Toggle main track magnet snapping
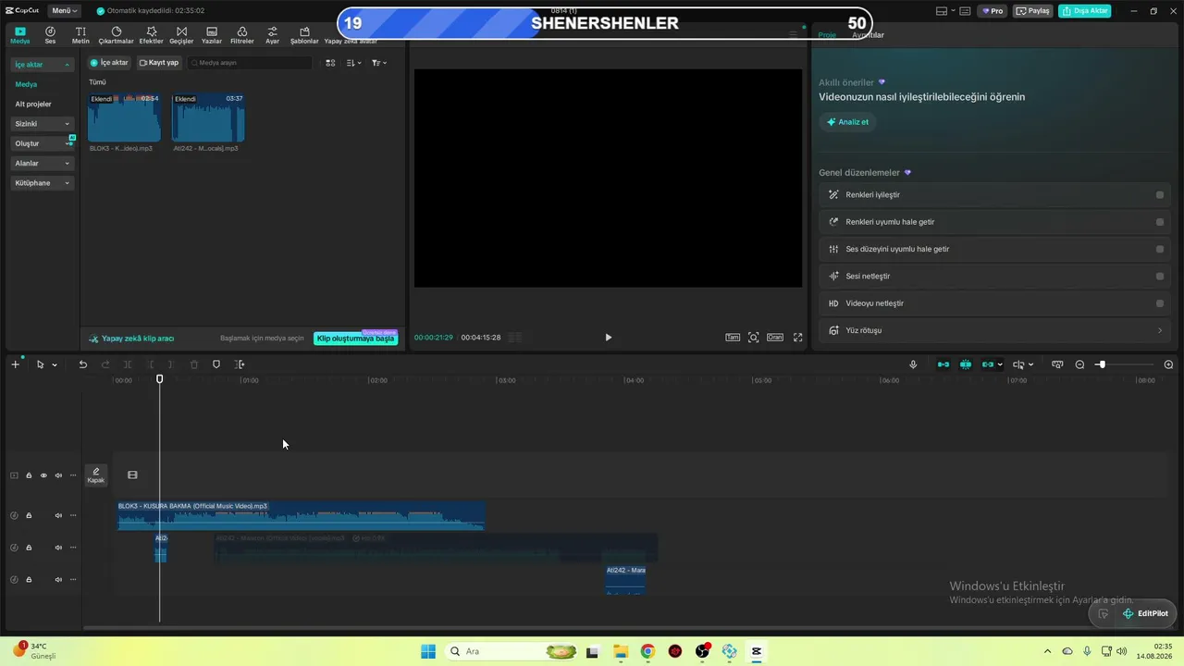This screenshot has height=666, width=1184. tap(943, 364)
